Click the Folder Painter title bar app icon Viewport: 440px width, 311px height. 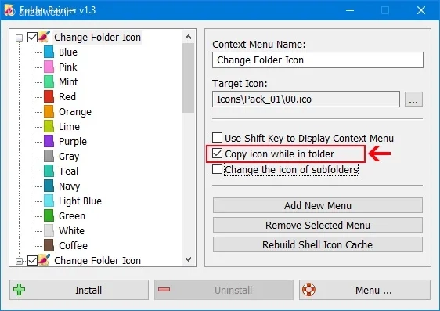tap(9, 10)
